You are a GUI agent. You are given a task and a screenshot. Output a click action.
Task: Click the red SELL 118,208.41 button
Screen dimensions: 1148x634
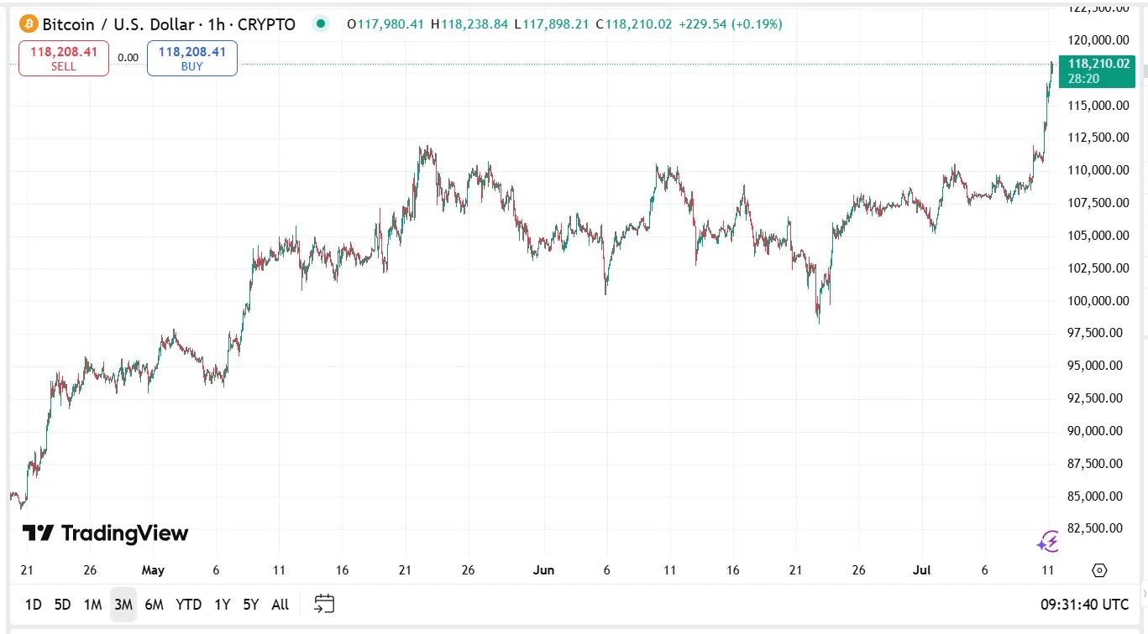click(64, 59)
